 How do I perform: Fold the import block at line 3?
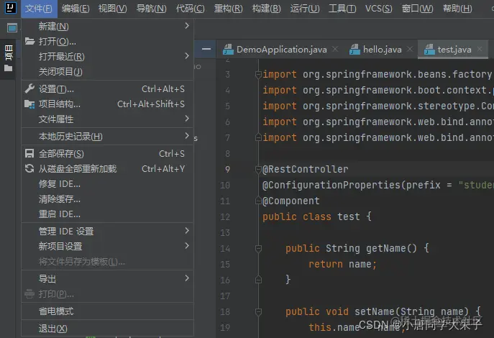[x=258, y=75]
